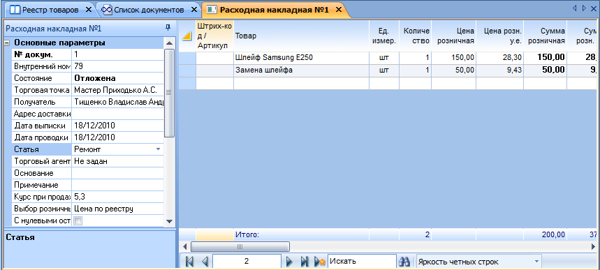Click the grid scroll-right arrow
The height and width of the screenshot is (270, 600).
[594, 247]
